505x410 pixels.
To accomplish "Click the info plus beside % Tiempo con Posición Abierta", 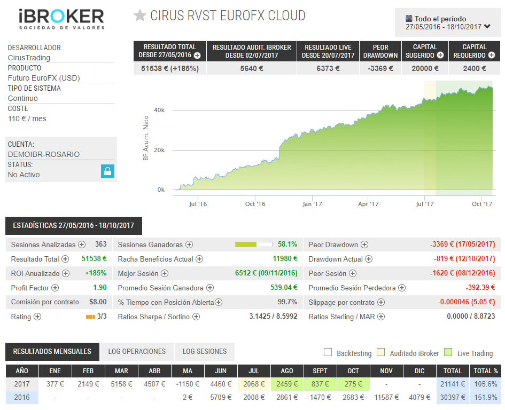I will [219, 302].
